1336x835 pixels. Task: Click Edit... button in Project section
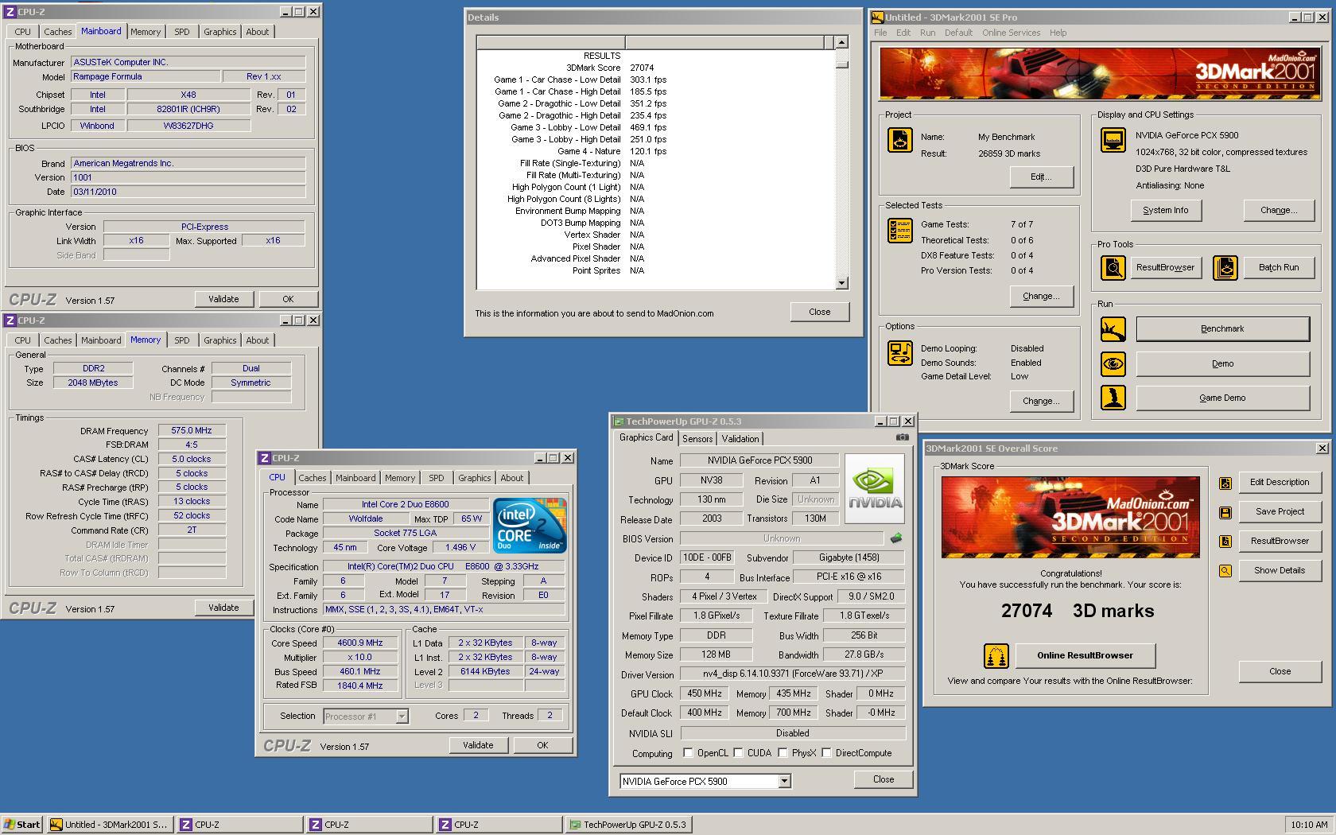pos(1041,177)
